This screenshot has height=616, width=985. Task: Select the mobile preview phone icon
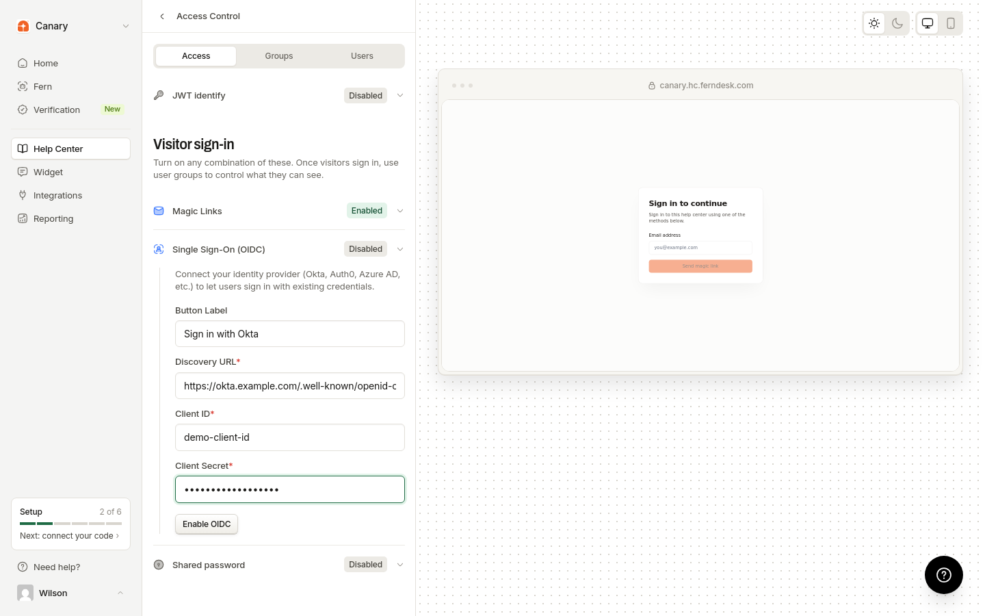[951, 23]
